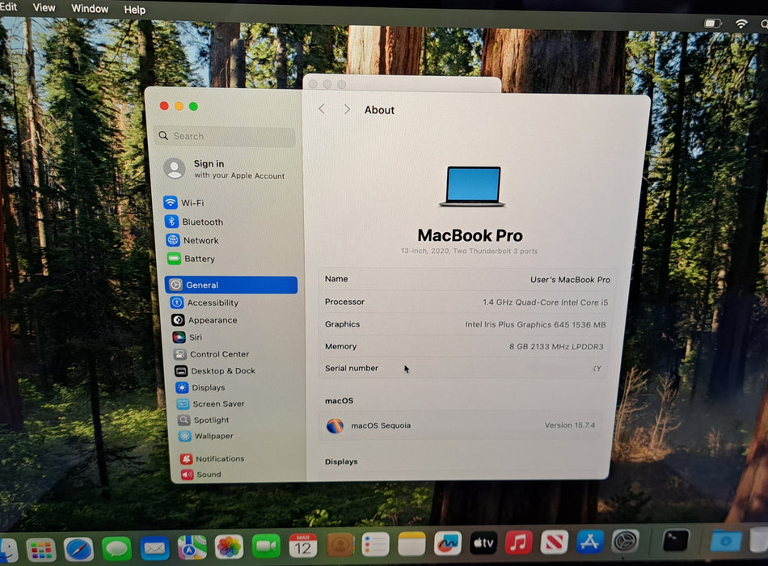The height and width of the screenshot is (566, 768).
Task: Sign in with your Apple Account
Action: (x=225, y=169)
